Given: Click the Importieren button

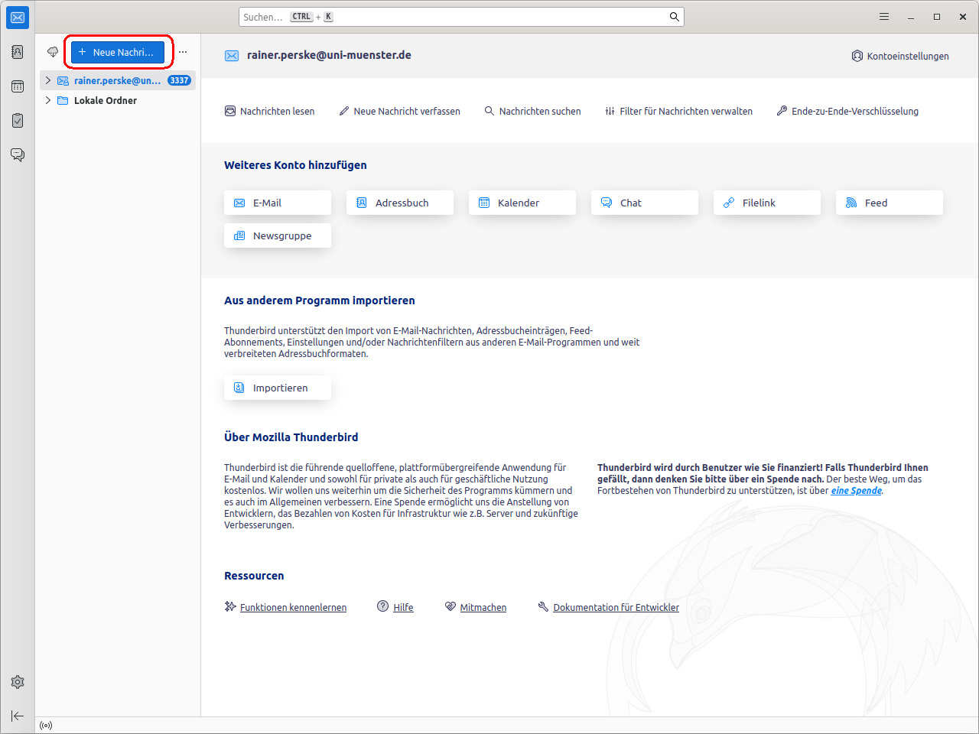Looking at the screenshot, I should 278,388.
